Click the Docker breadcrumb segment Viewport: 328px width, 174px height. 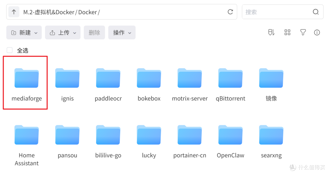[x=87, y=12]
